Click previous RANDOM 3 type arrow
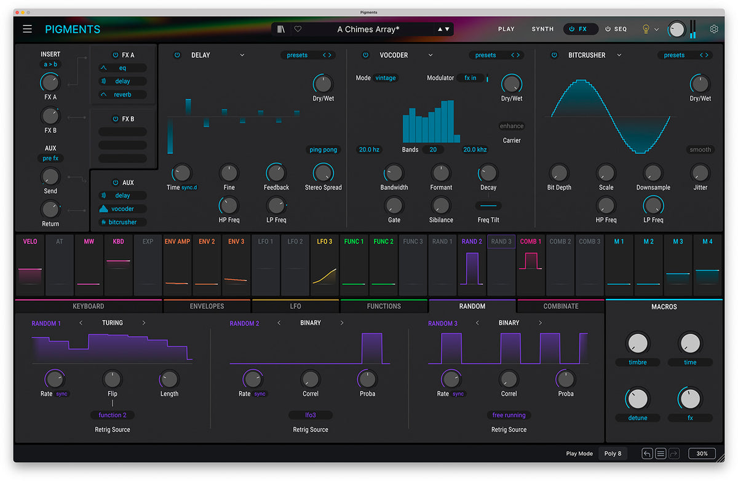The height and width of the screenshot is (481, 738). click(478, 323)
